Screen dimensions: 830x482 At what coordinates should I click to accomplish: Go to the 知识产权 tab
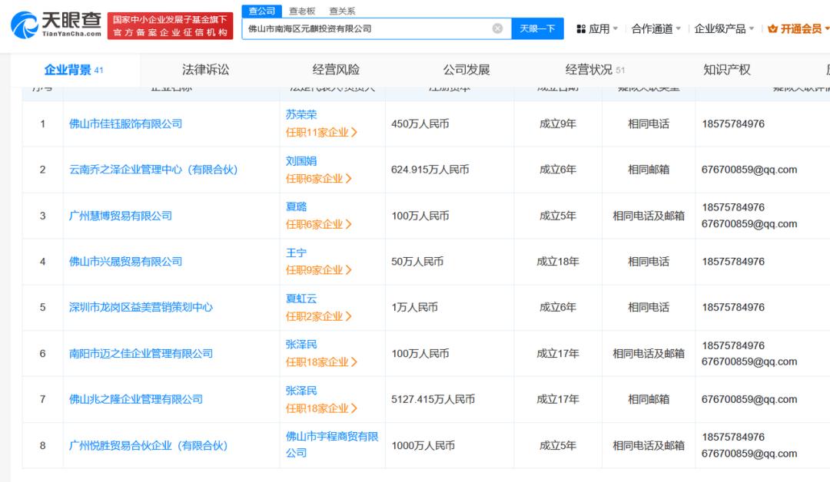coord(726,70)
